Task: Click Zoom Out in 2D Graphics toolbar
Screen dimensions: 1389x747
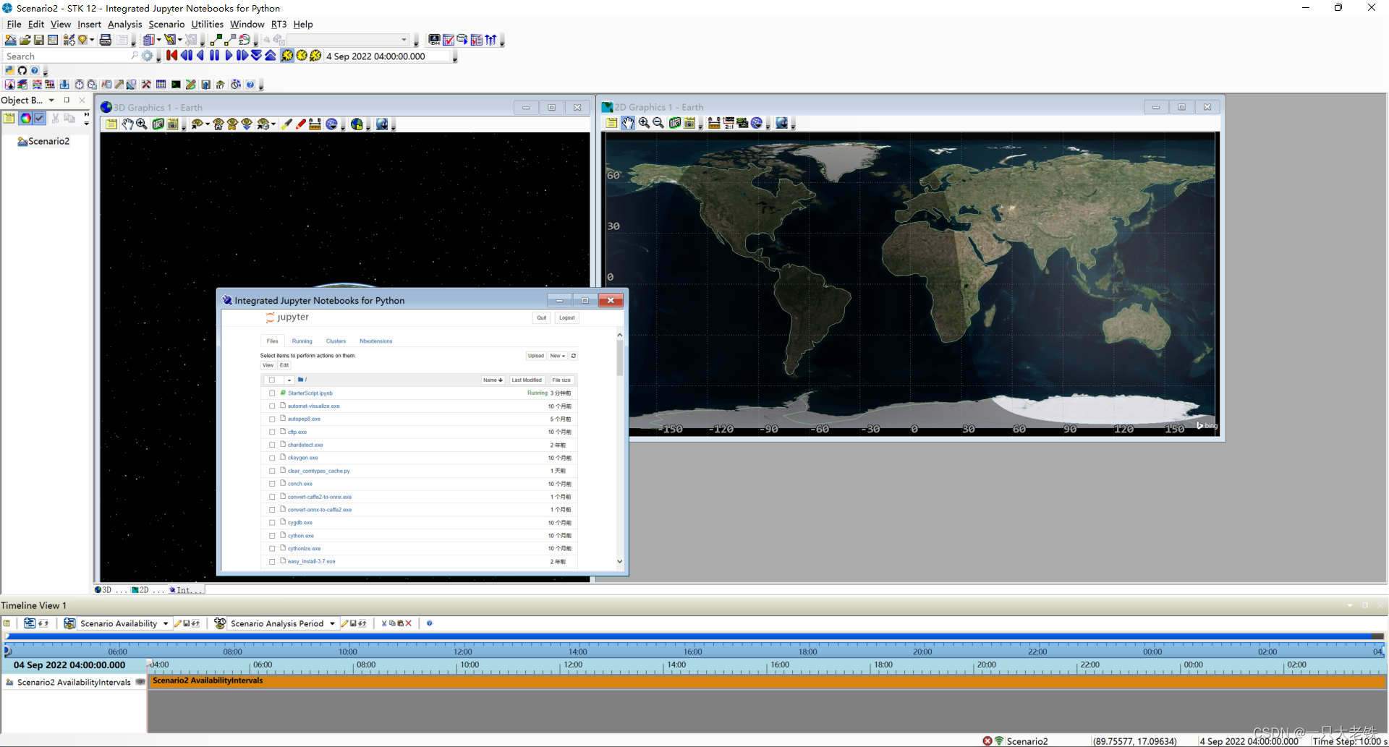Action: click(x=658, y=123)
